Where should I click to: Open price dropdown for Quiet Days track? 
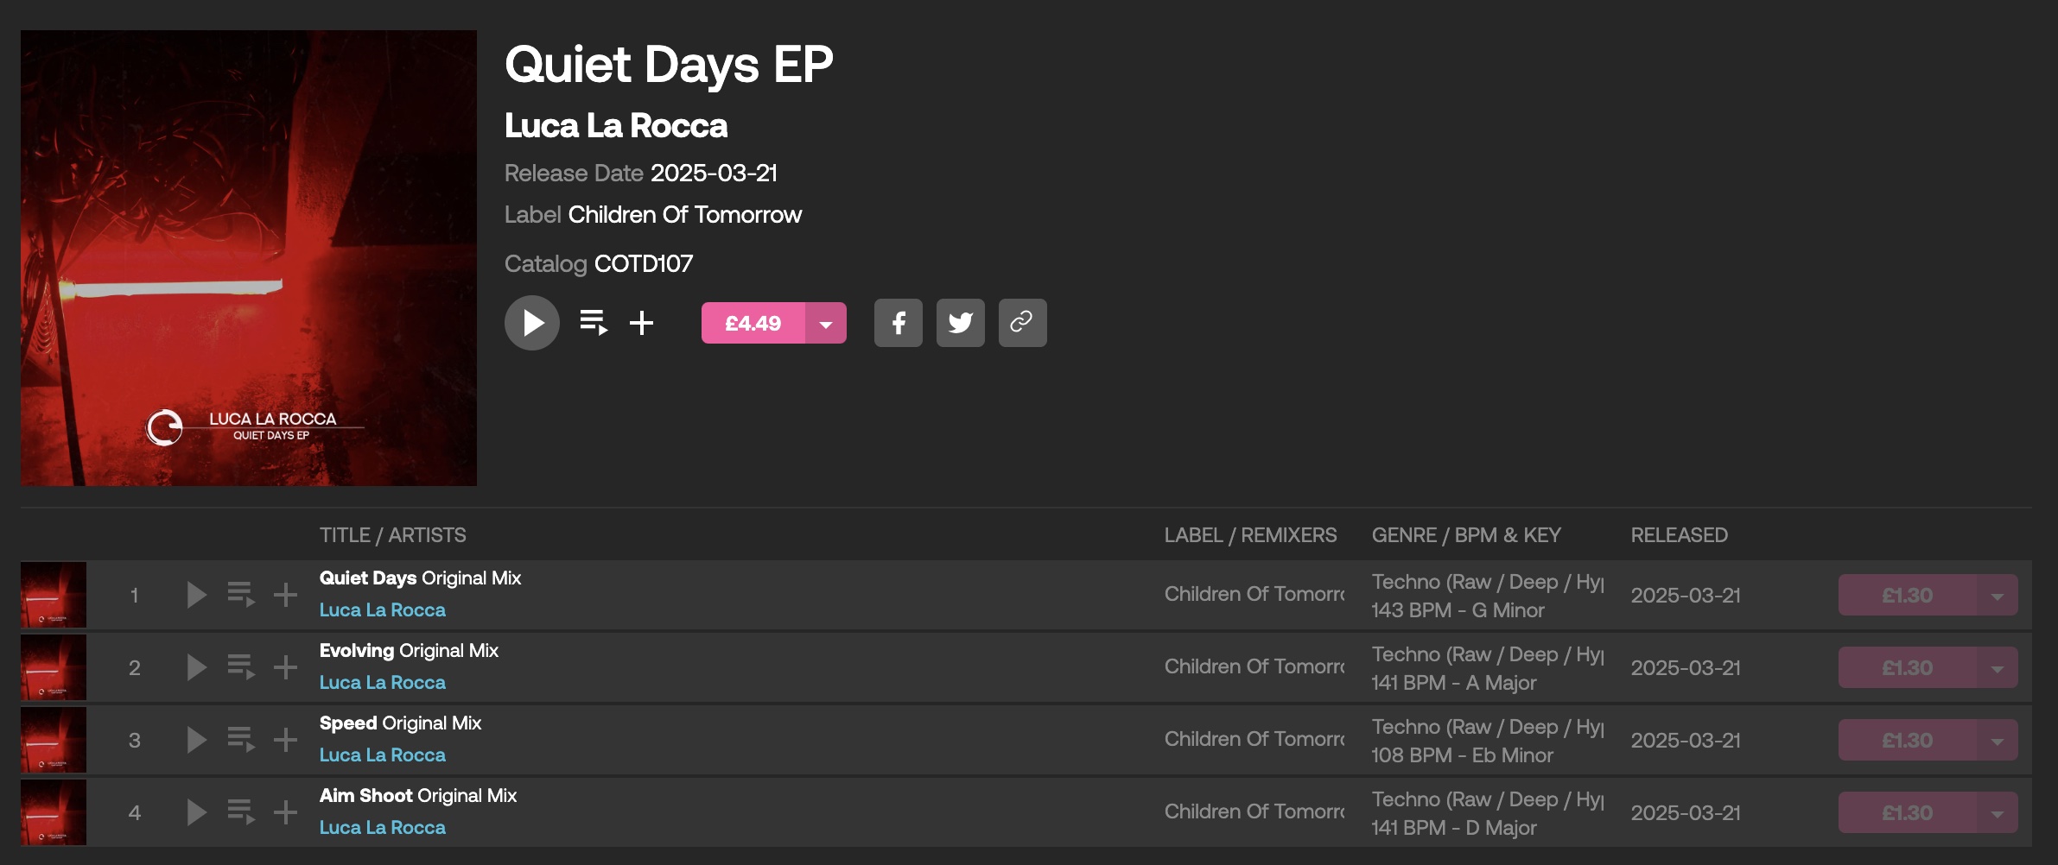click(1998, 595)
